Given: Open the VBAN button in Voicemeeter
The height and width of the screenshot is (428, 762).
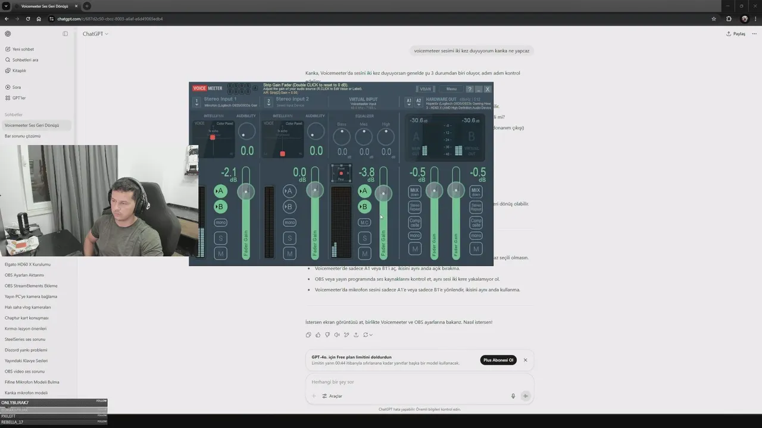Looking at the screenshot, I should click(x=425, y=89).
